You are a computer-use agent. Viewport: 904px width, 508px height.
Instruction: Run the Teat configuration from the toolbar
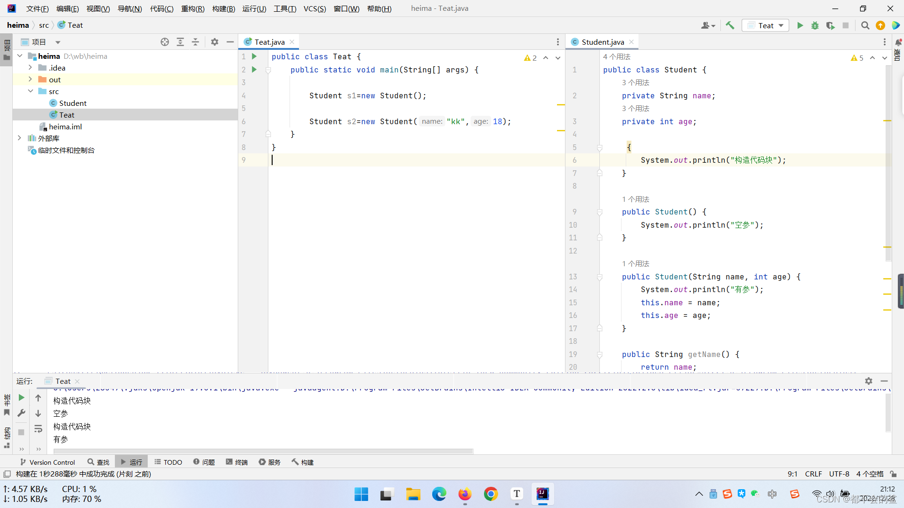(799, 25)
